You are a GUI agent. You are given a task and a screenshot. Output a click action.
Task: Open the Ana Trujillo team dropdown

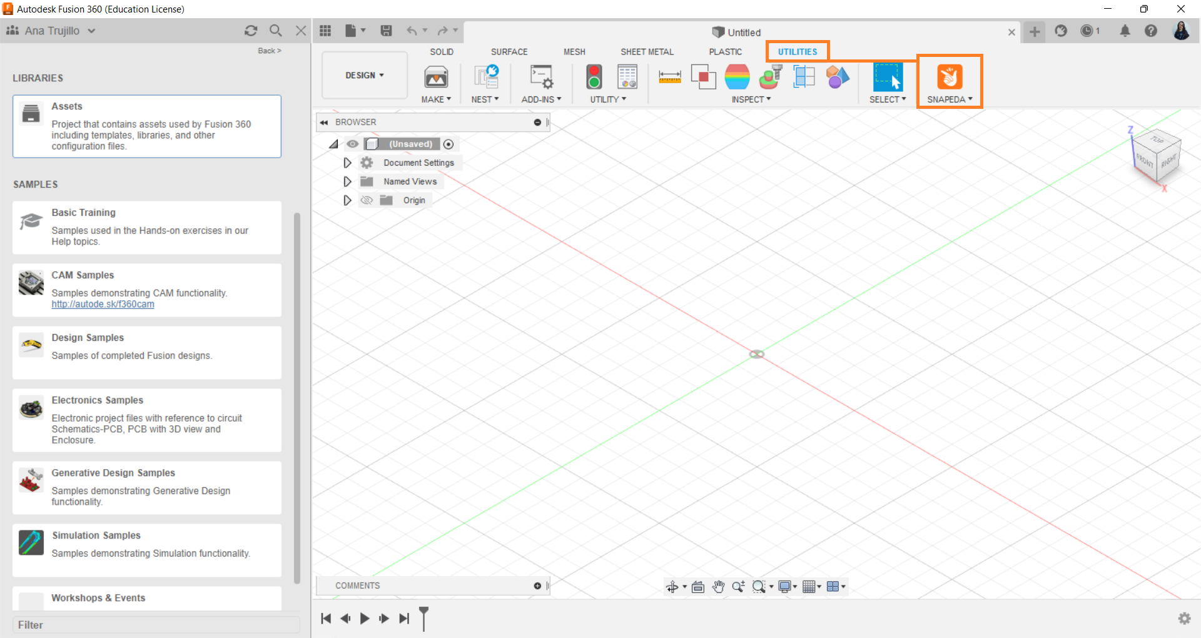[51, 31]
